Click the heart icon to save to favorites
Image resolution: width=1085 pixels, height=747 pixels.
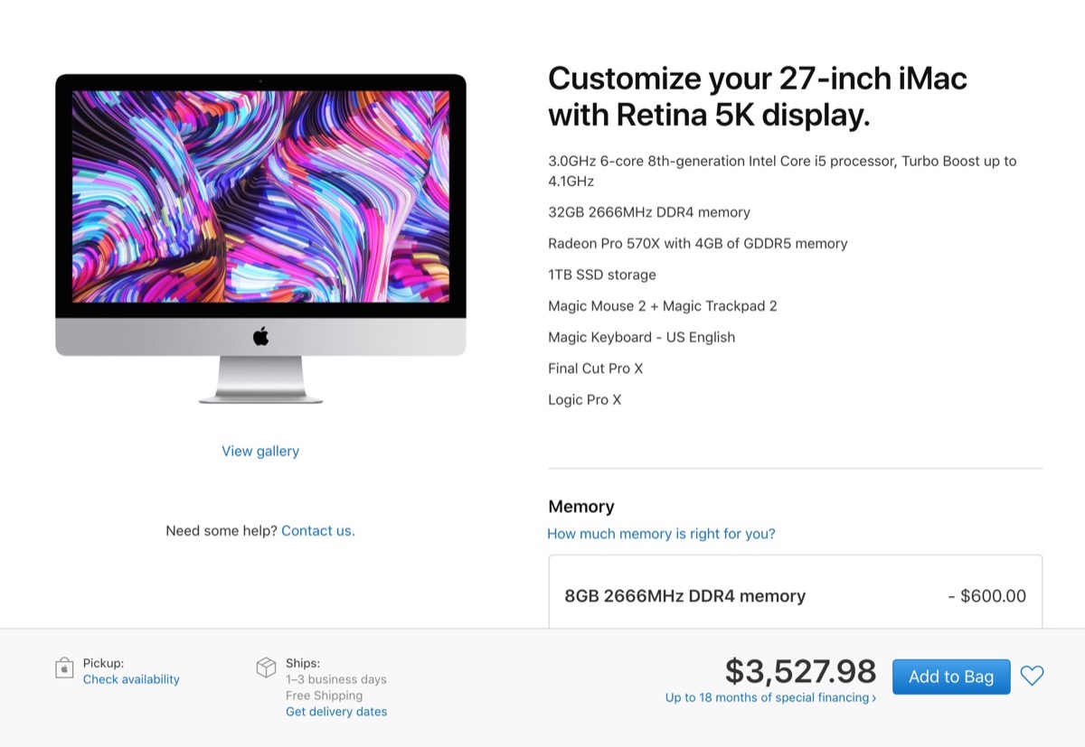pos(1032,676)
